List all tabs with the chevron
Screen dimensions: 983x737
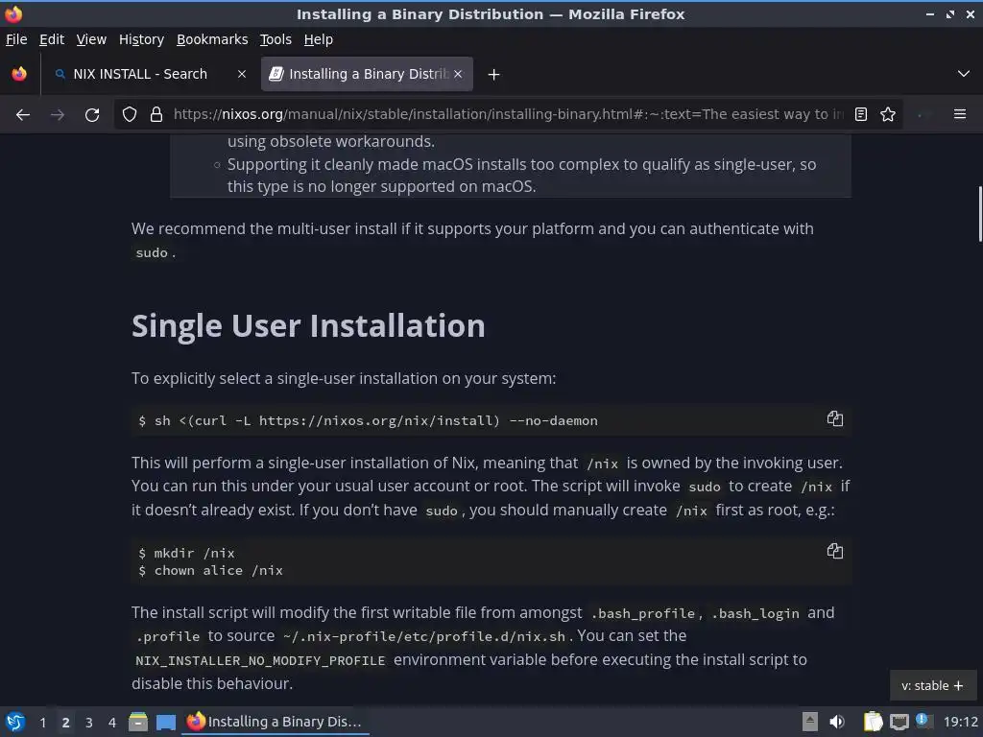click(964, 74)
